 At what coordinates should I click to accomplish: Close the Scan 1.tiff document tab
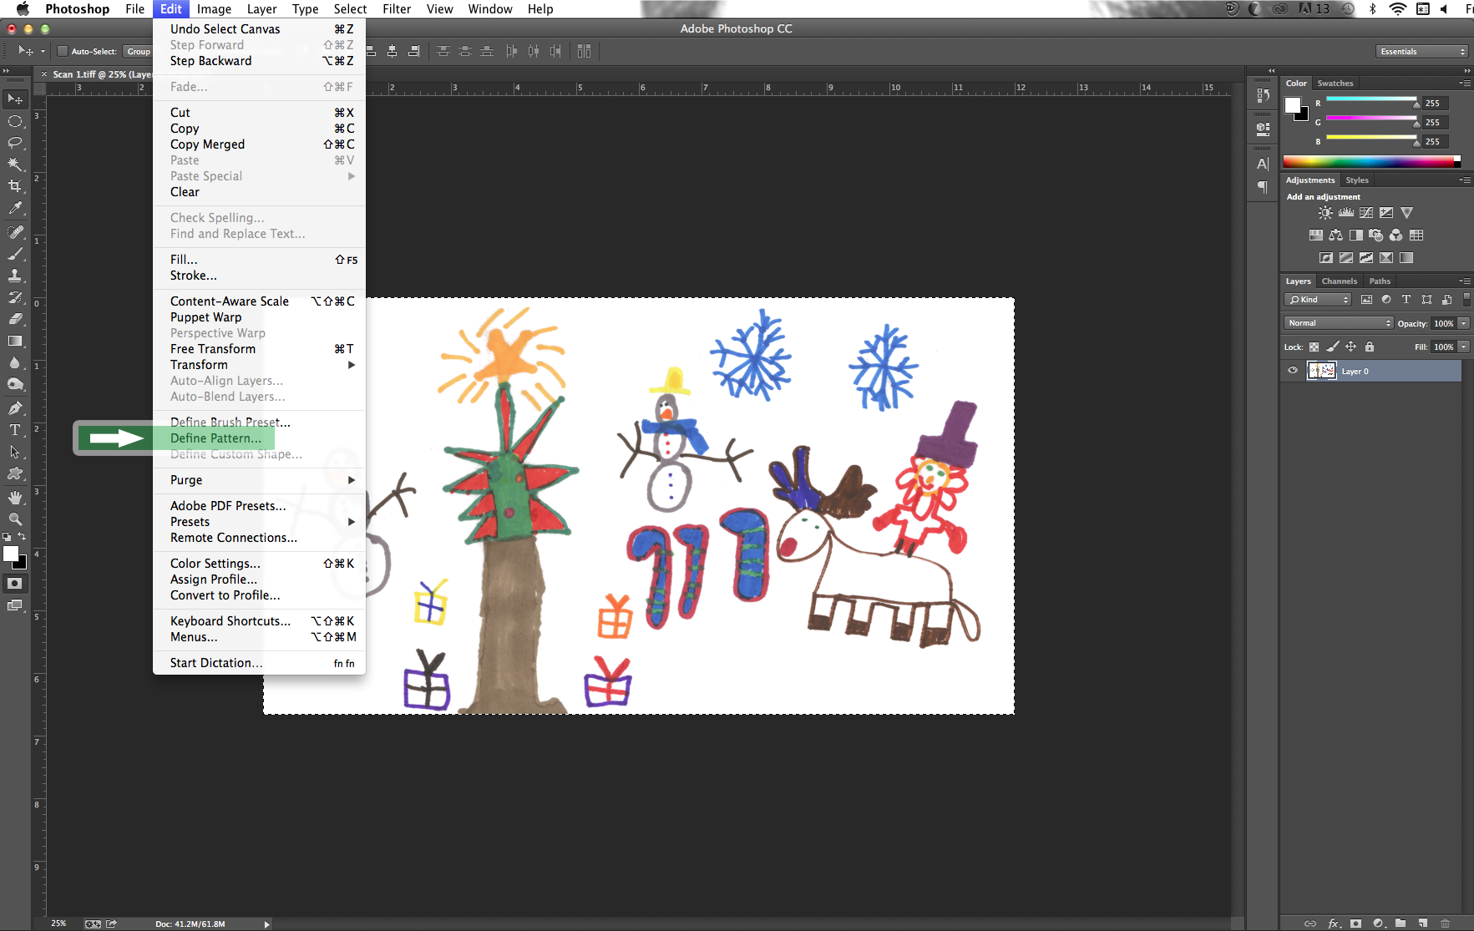click(x=44, y=74)
